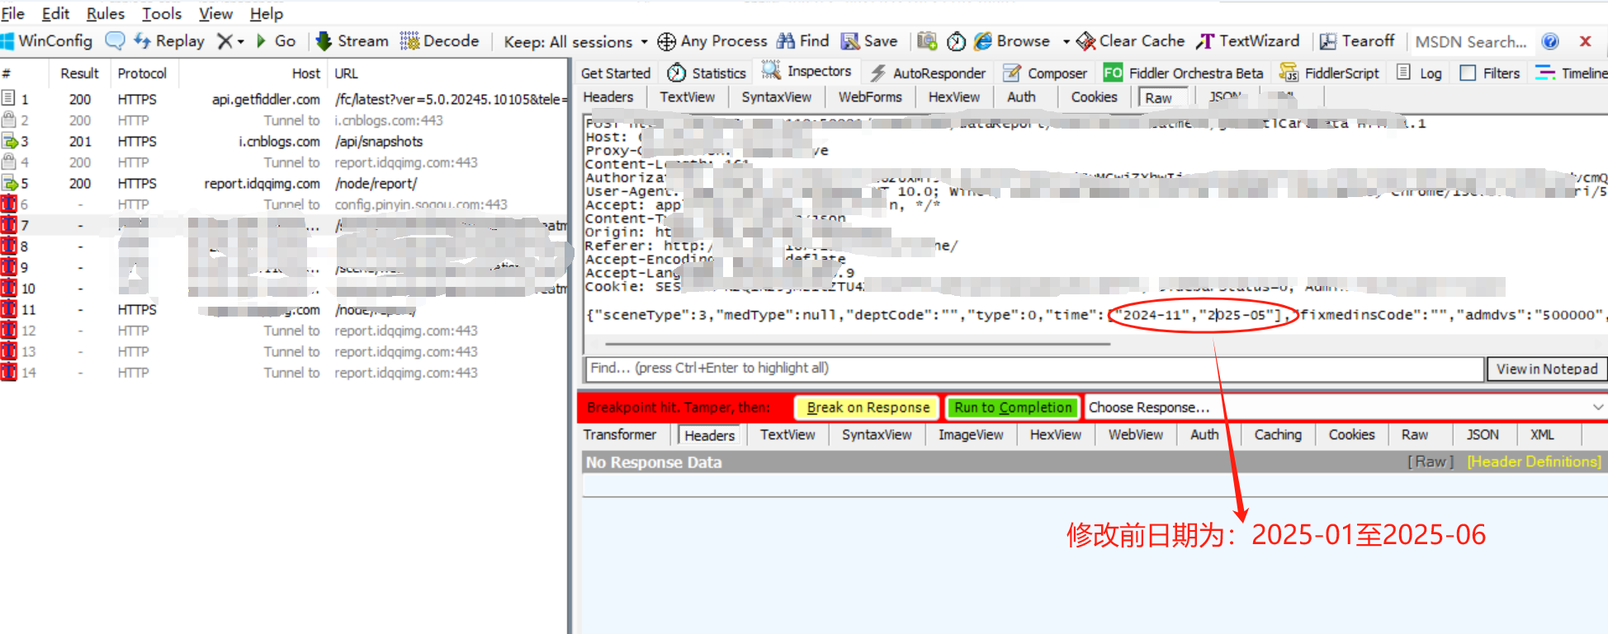Click the Clear Cache button
Image resolution: width=1608 pixels, height=634 pixels.
pyautogui.click(x=1131, y=40)
